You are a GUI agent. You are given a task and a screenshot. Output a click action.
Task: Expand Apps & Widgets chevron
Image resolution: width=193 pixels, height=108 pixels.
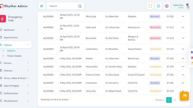[x=28, y=85]
